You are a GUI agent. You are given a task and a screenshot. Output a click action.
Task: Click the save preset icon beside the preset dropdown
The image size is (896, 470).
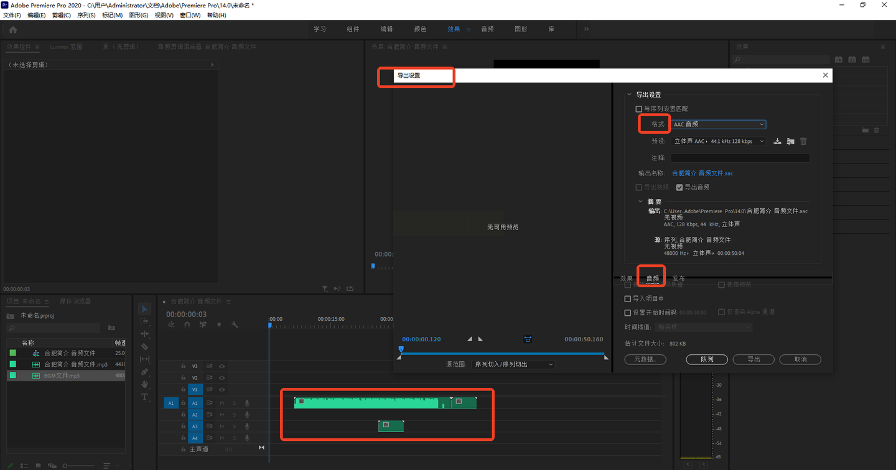coord(777,142)
